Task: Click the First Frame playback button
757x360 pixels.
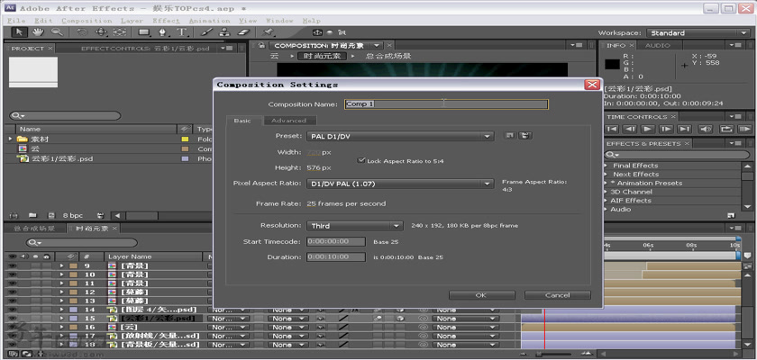Action: pyautogui.click(x=612, y=129)
